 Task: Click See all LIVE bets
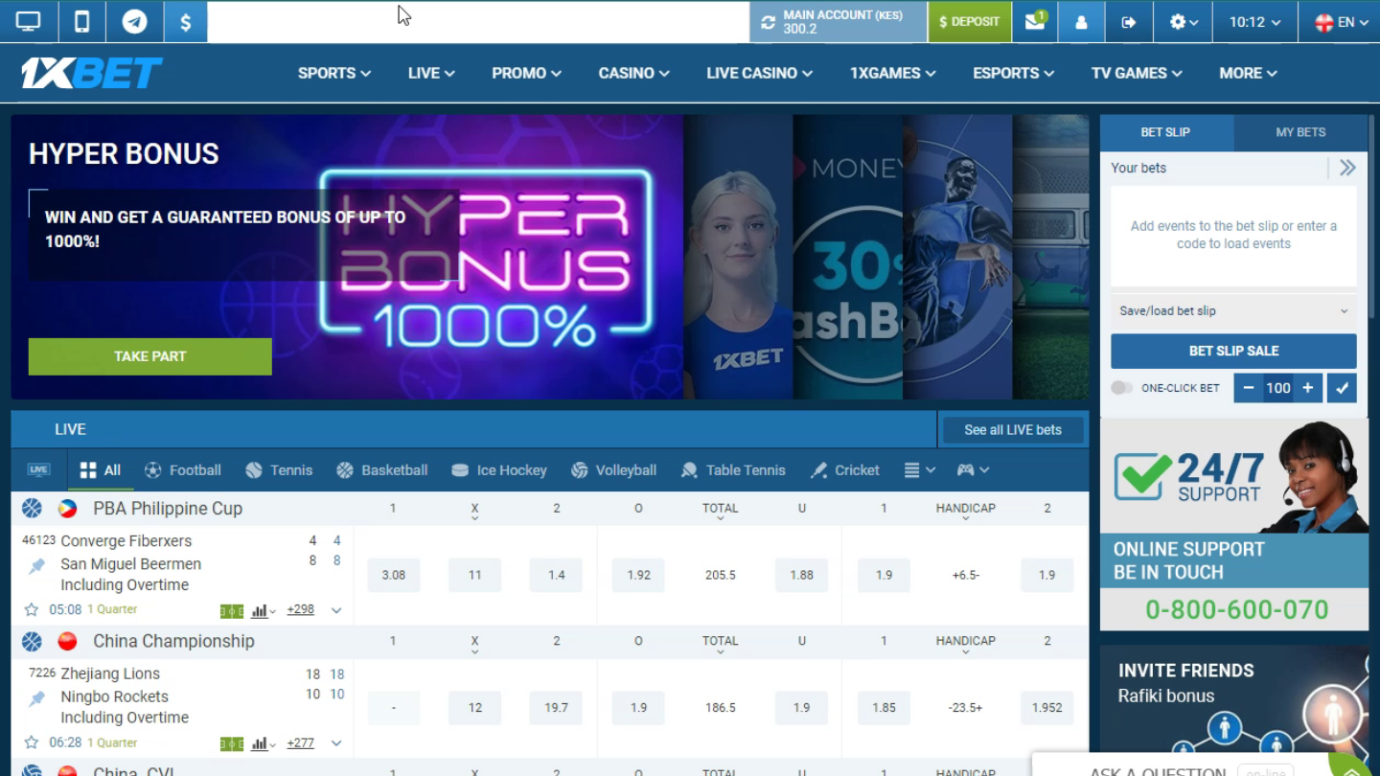pyautogui.click(x=1012, y=430)
